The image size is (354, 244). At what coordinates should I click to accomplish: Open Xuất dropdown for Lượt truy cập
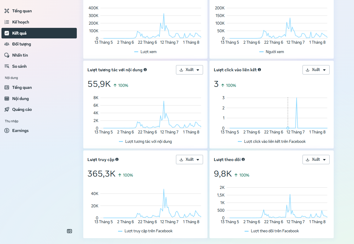[x=190, y=160]
